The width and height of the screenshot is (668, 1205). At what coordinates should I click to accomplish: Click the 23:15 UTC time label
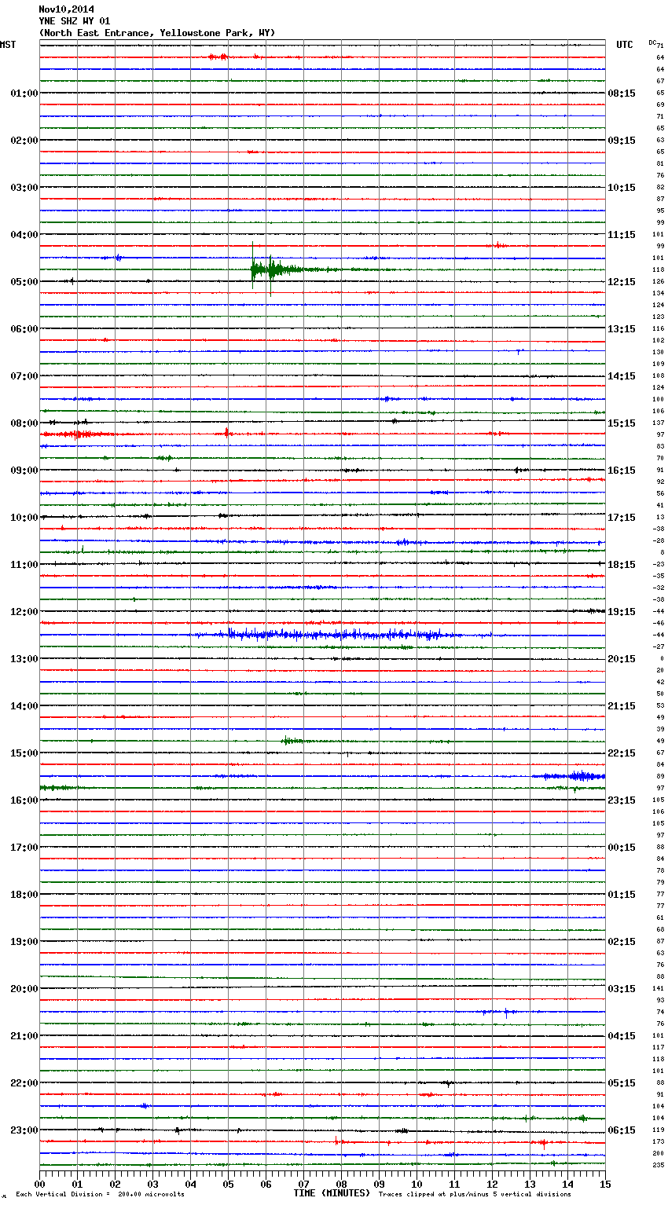[622, 800]
